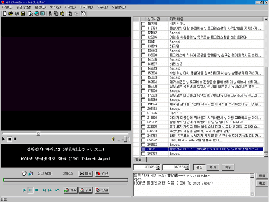This screenshot has width=269, height=202.
Task: Click the teal fast-forward button
Action: click(50, 190)
